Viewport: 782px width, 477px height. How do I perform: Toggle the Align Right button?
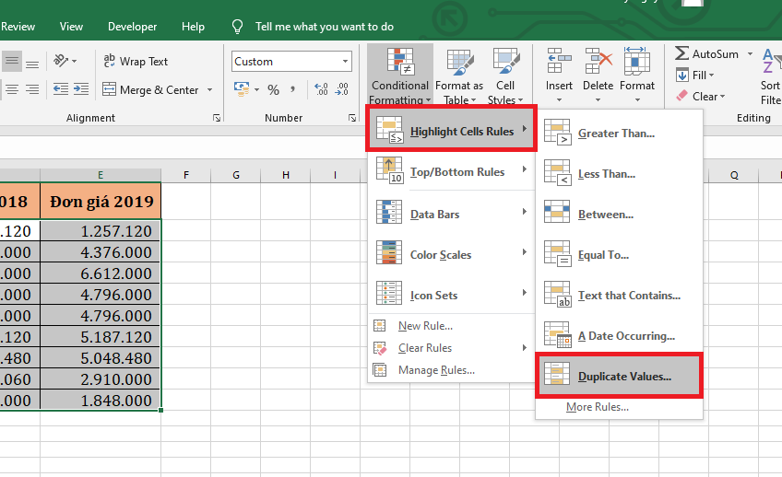click(x=32, y=90)
